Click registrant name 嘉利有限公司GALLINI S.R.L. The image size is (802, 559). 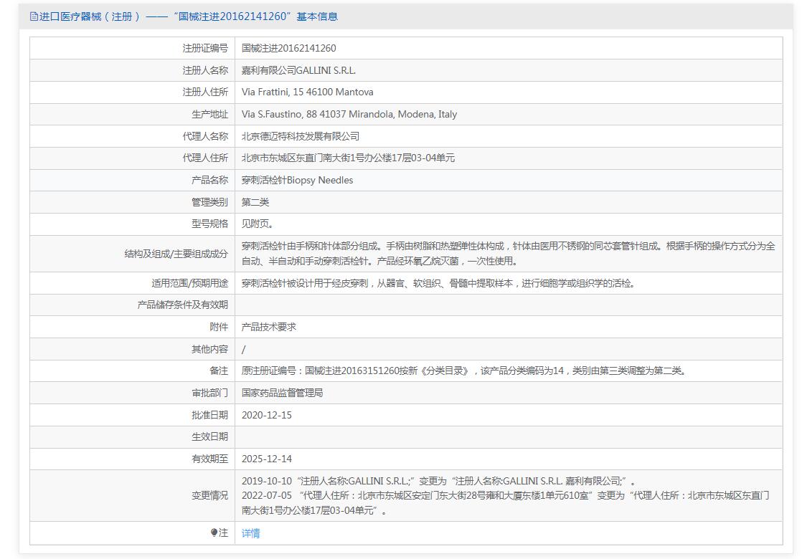pos(298,70)
